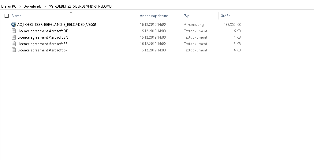Click the Textdokument type of Aerosoft EN licence
317x160 pixels.
coord(196,37)
